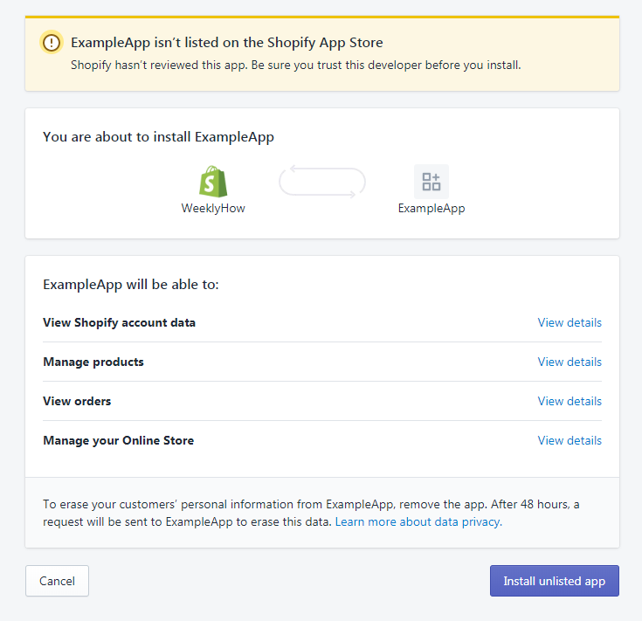This screenshot has width=642, height=621.
Task: Click the 'To erase your customers' personal information' paragraph
Action: (311, 513)
